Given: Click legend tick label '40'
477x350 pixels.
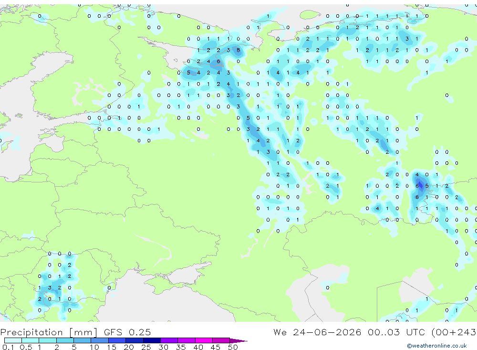Looking at the screenshot, I should coord(198,347).
